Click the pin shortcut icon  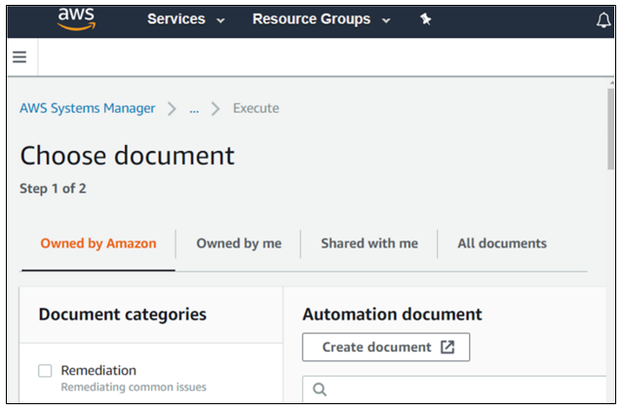pyautogui.click(x=425, y=19)
